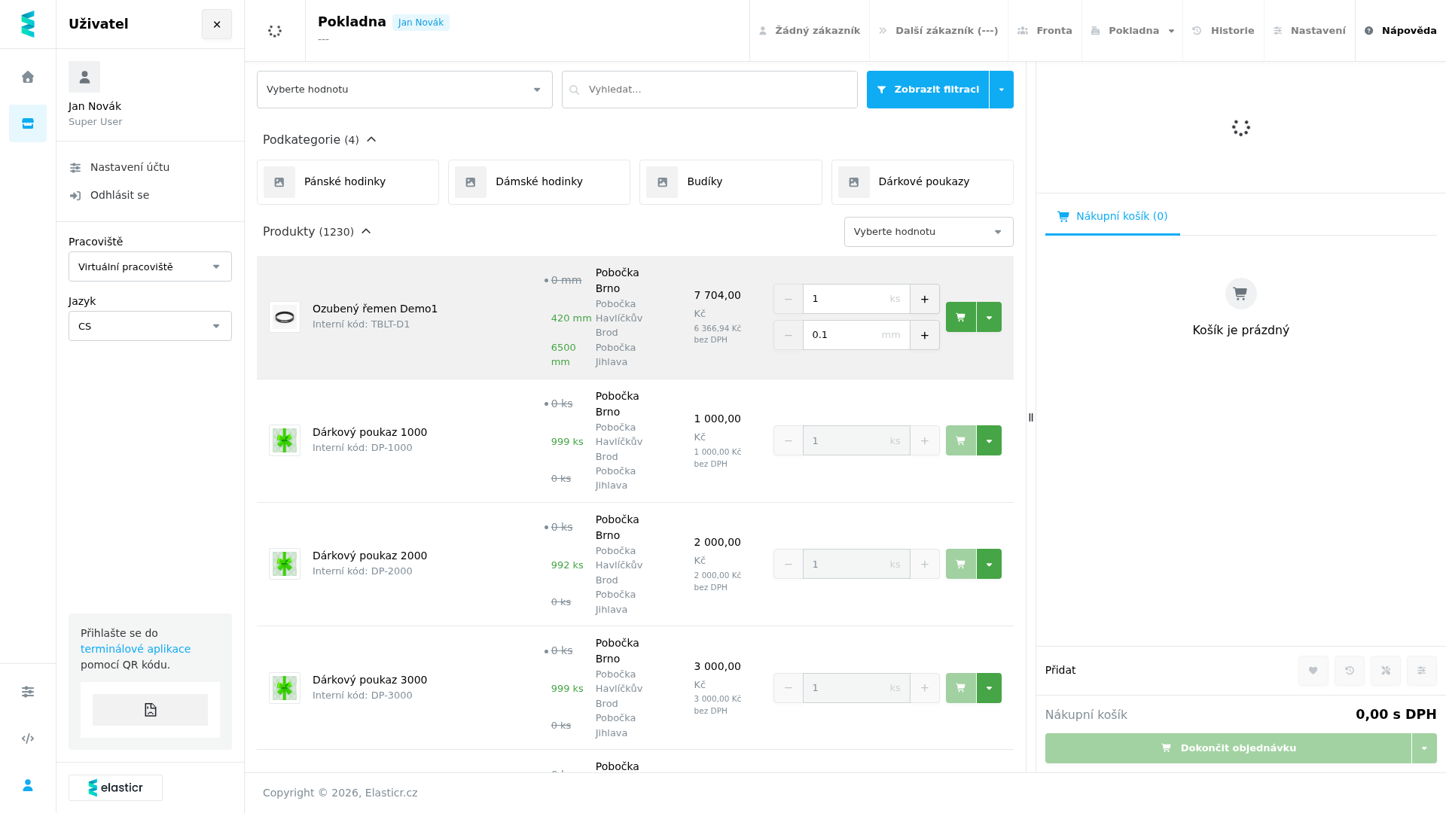Open cart options dropdown for Dárkový poukaz 3000
Screen dimensions: 1446x813
(x=990, y=688)
